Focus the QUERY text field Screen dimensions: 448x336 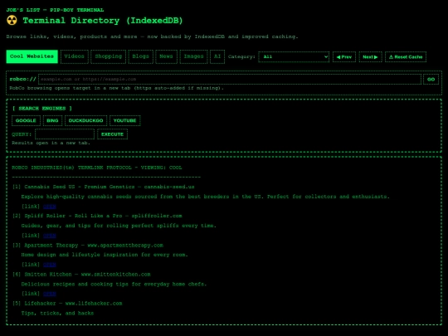pos(65,134)
